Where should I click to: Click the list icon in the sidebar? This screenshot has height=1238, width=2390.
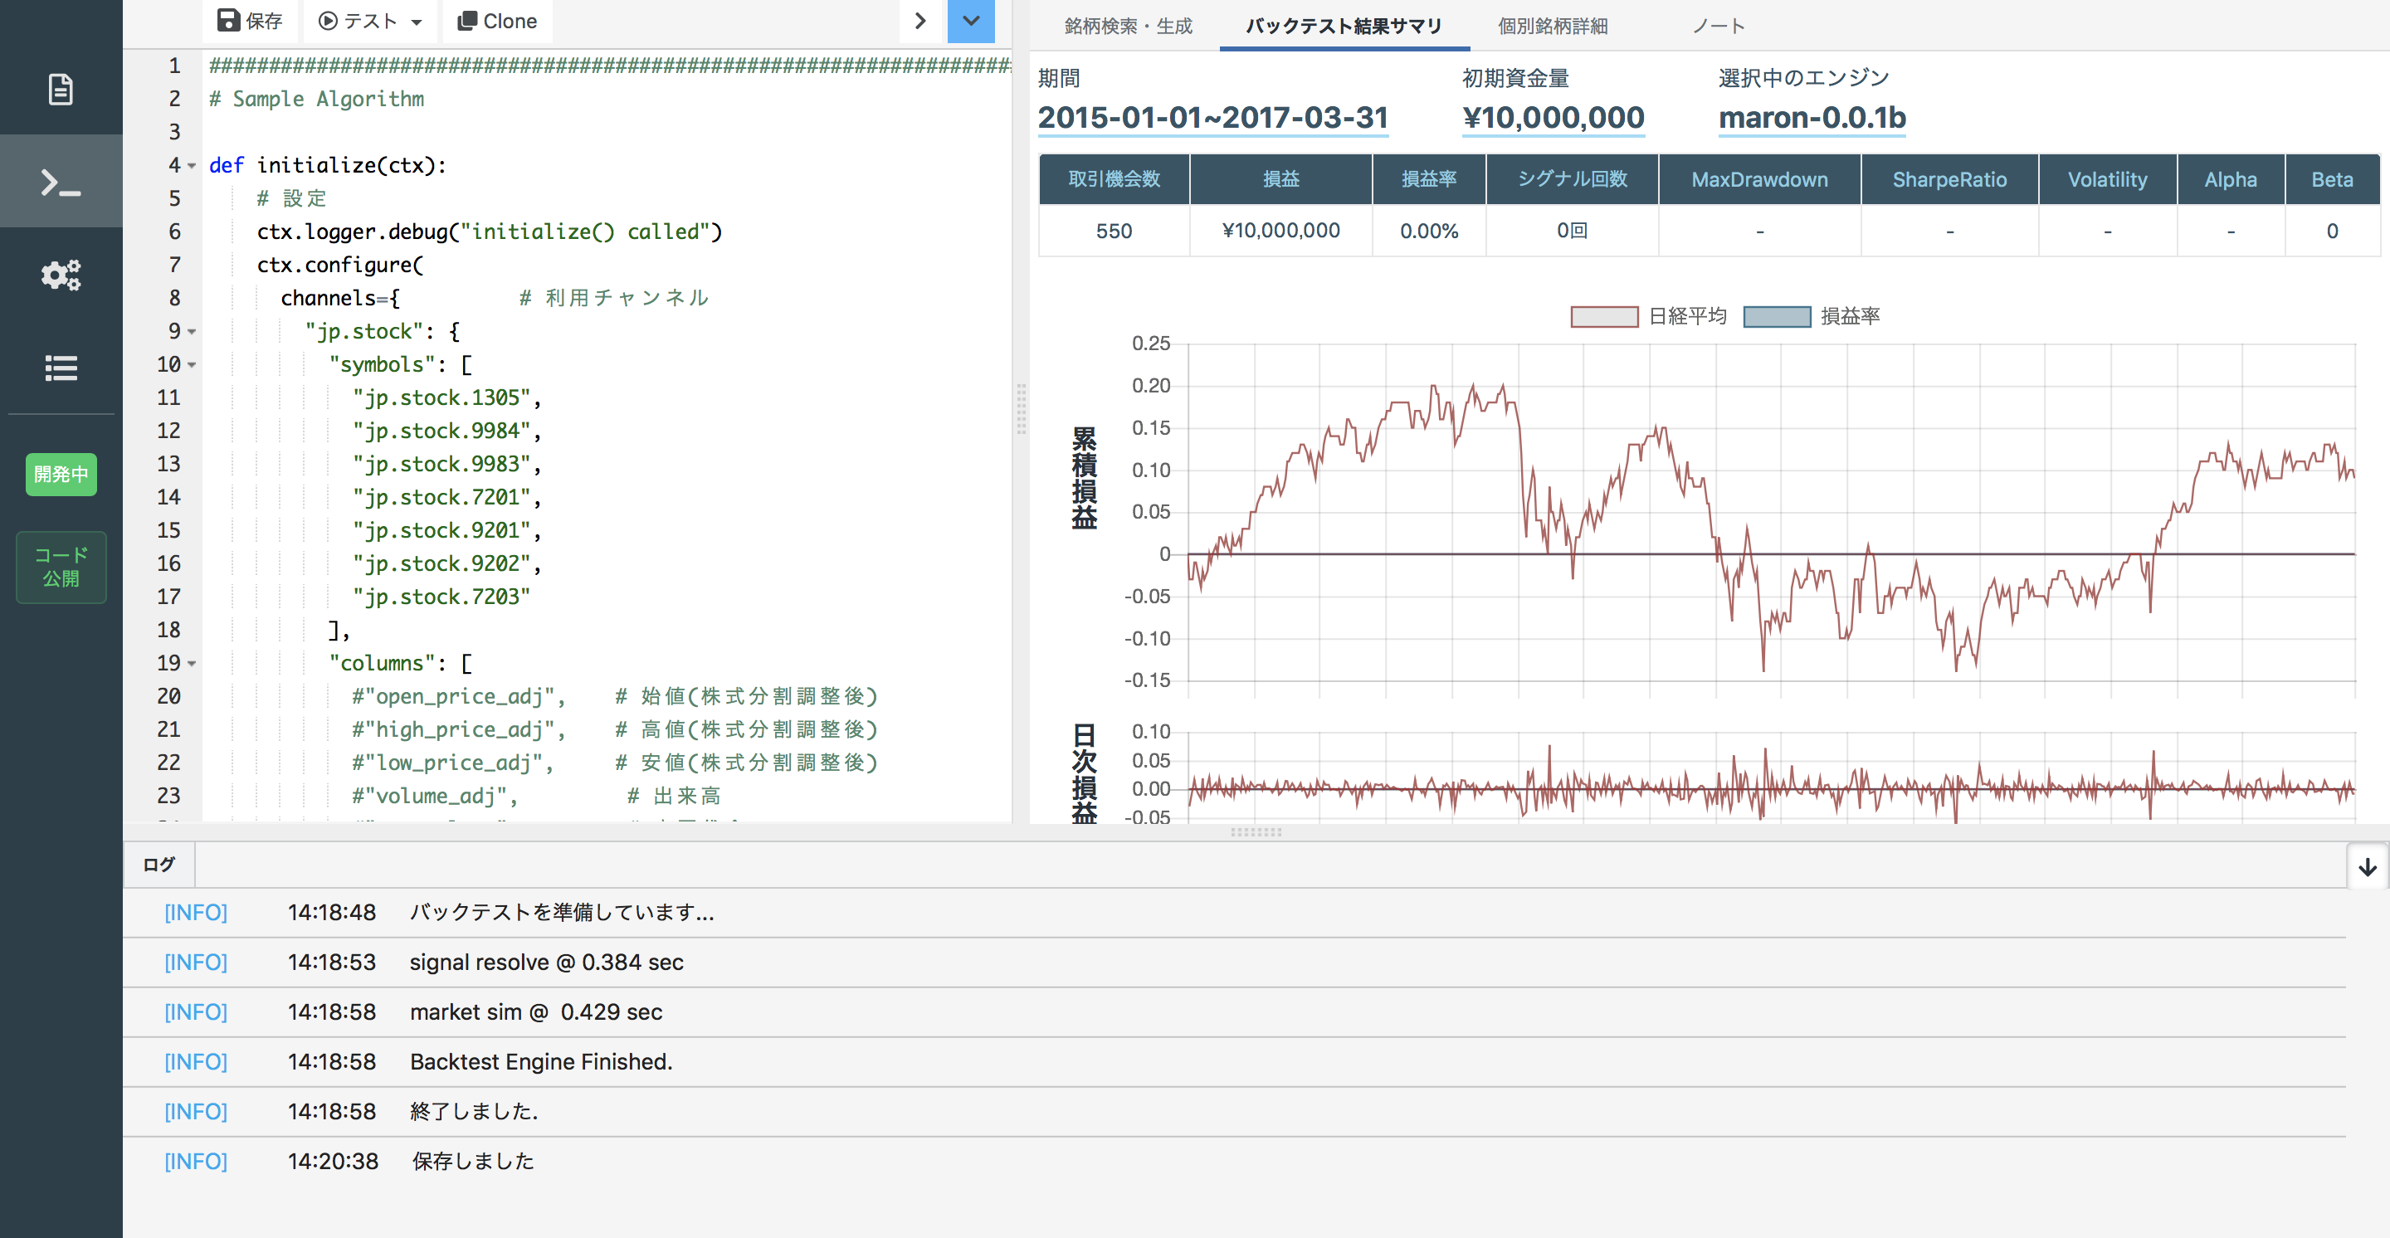(x=61, y=368)
